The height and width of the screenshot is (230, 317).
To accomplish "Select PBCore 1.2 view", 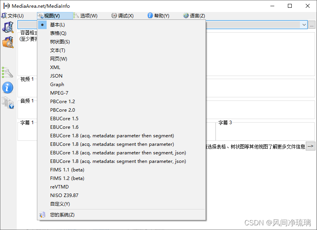I will (x=121, y=102).
